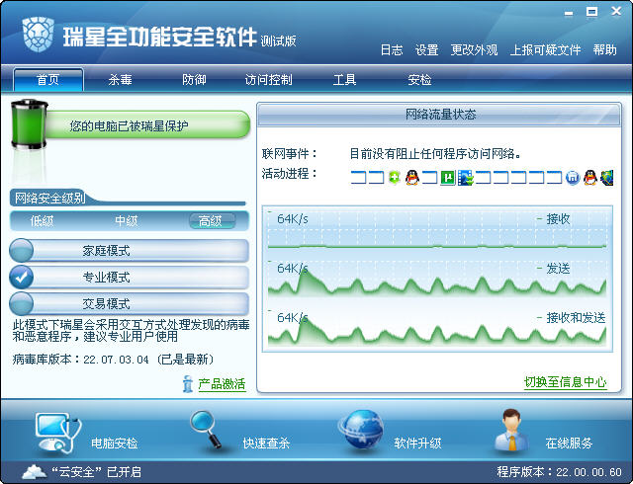Set network security level to 中级

127,221
